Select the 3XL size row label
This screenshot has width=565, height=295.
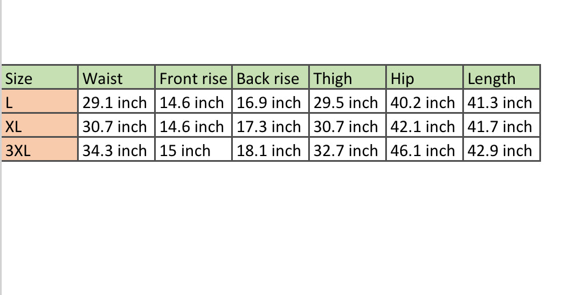point(39,150)
